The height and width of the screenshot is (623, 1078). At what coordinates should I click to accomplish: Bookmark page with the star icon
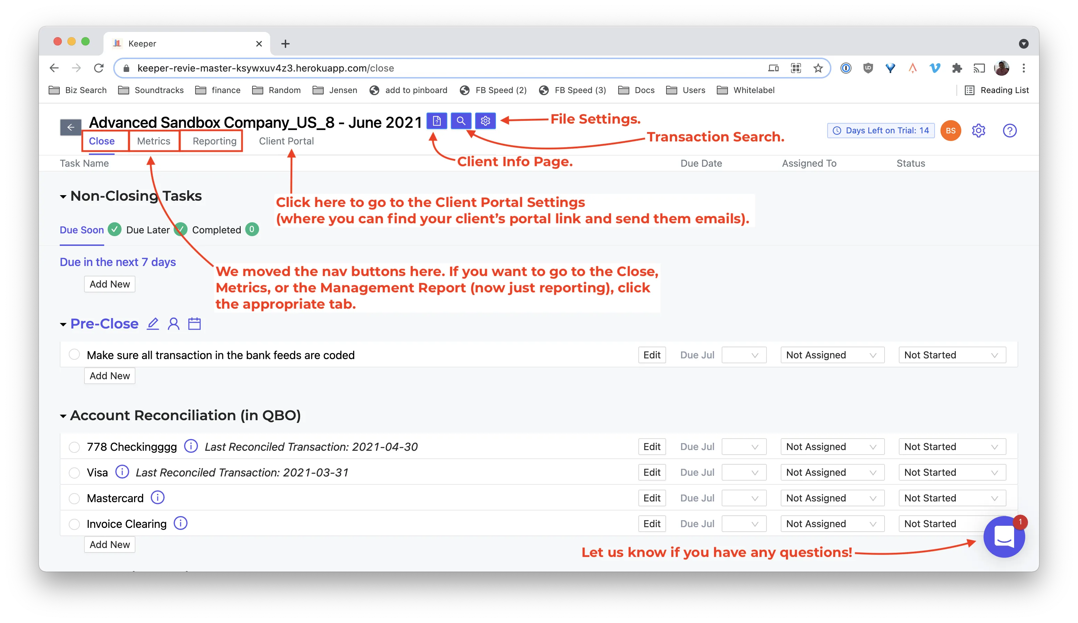click(x=818, y=68)
